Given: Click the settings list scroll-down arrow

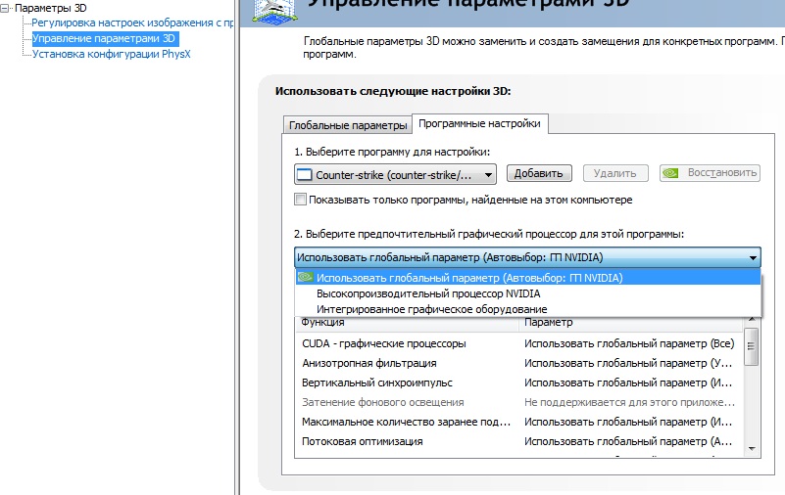Looking at the screenshot, I should [x=752, y=449].
